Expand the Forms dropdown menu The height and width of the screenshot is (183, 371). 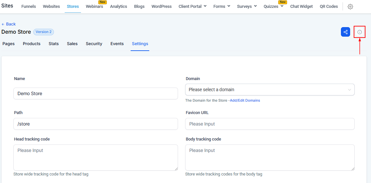[222, 7]
